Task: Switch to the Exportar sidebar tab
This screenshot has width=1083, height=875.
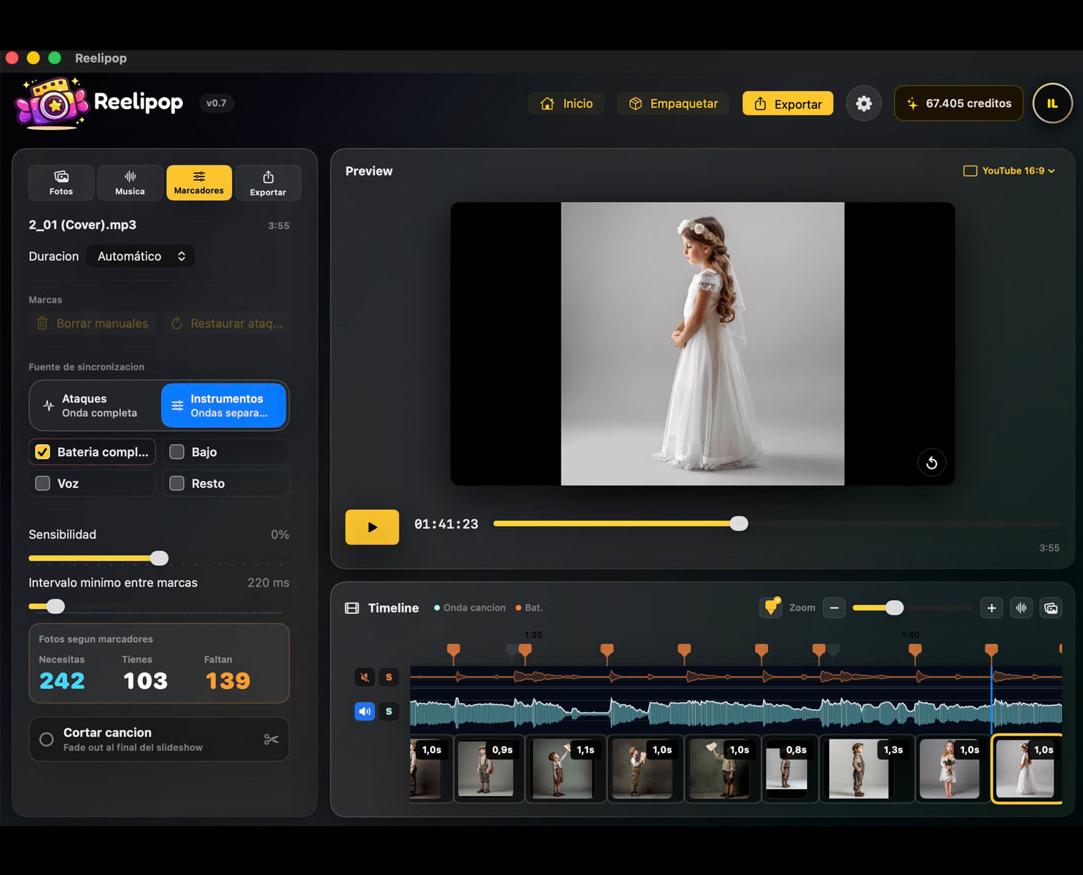Action: coord(268,182)
